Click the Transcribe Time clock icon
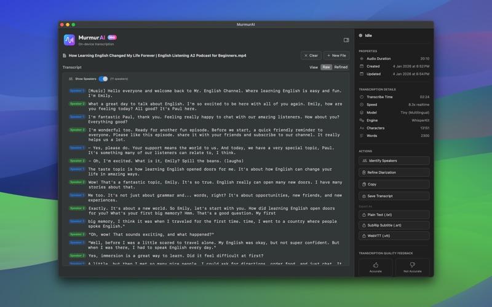Viewport: 492px width, 307px height. click(x=362, y=97)
